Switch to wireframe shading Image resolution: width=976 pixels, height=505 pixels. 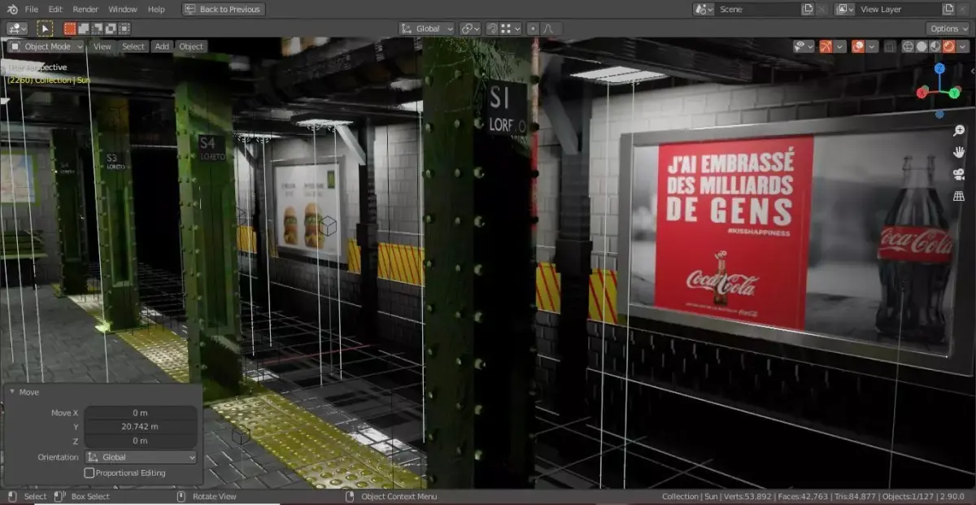[908, 46]
